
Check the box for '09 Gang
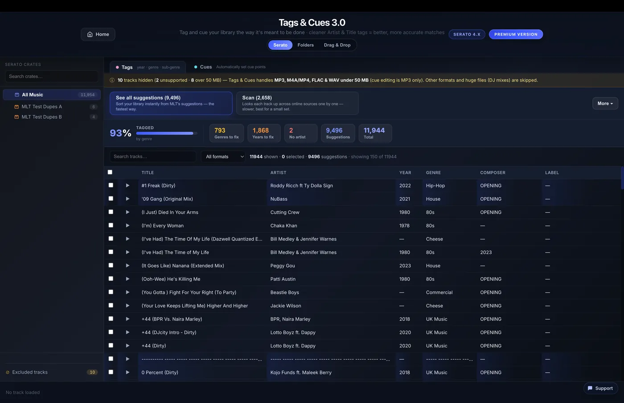point(111,198)
